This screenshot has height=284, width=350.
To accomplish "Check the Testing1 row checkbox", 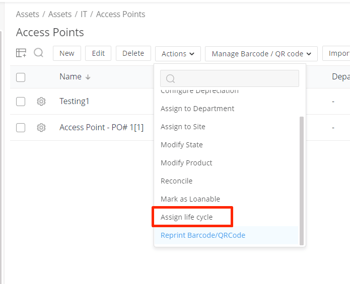I will [x=21, y=102].
